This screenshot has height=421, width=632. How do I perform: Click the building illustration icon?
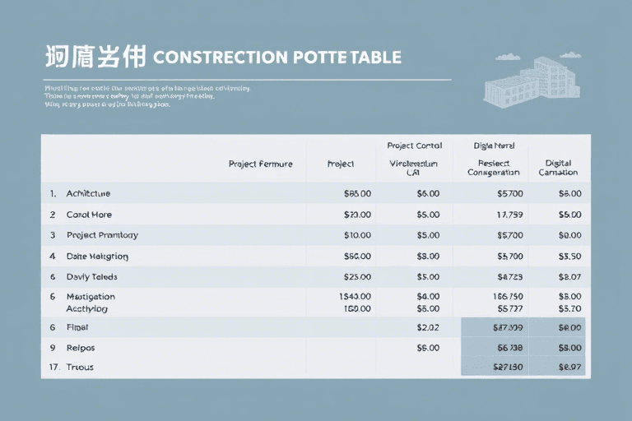[x=532, y=82]
